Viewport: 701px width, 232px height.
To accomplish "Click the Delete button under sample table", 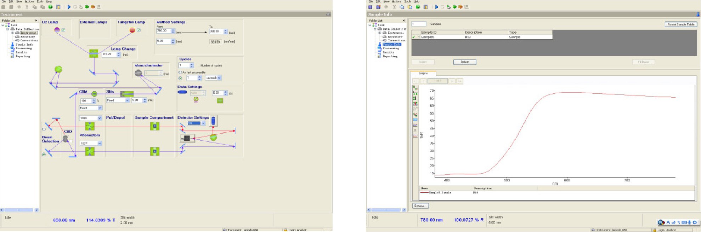I will click(x=464, y=62).
